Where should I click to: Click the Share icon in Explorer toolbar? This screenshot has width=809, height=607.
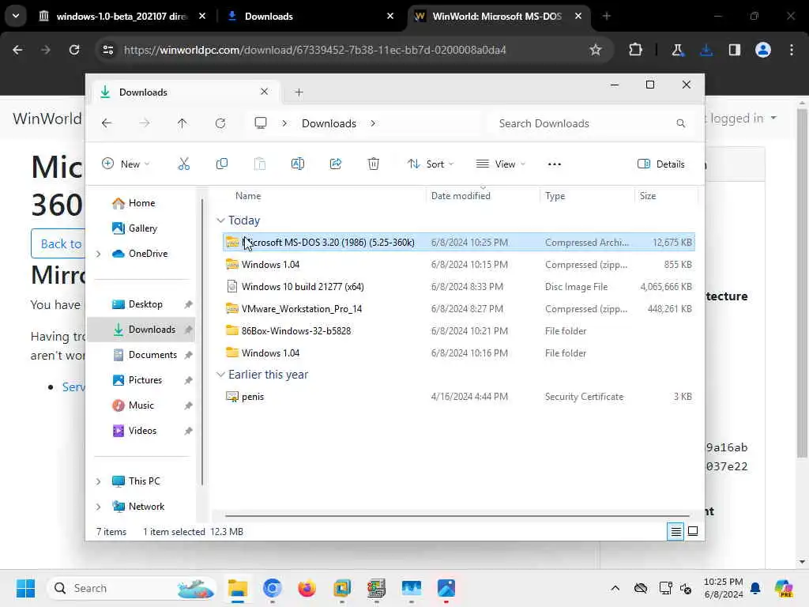point(335,164)
